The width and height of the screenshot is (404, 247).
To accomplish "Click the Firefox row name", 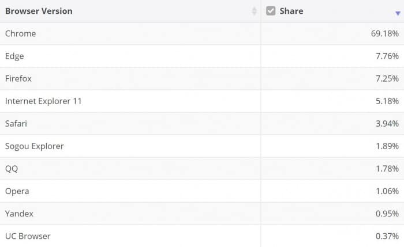I will pos(18,78).
